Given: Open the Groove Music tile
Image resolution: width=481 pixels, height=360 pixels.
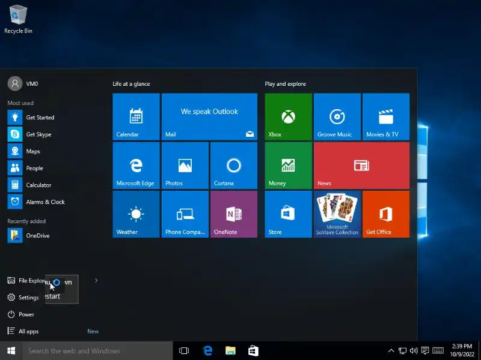Looking at the screenshot, I should [x=337, y=116].
